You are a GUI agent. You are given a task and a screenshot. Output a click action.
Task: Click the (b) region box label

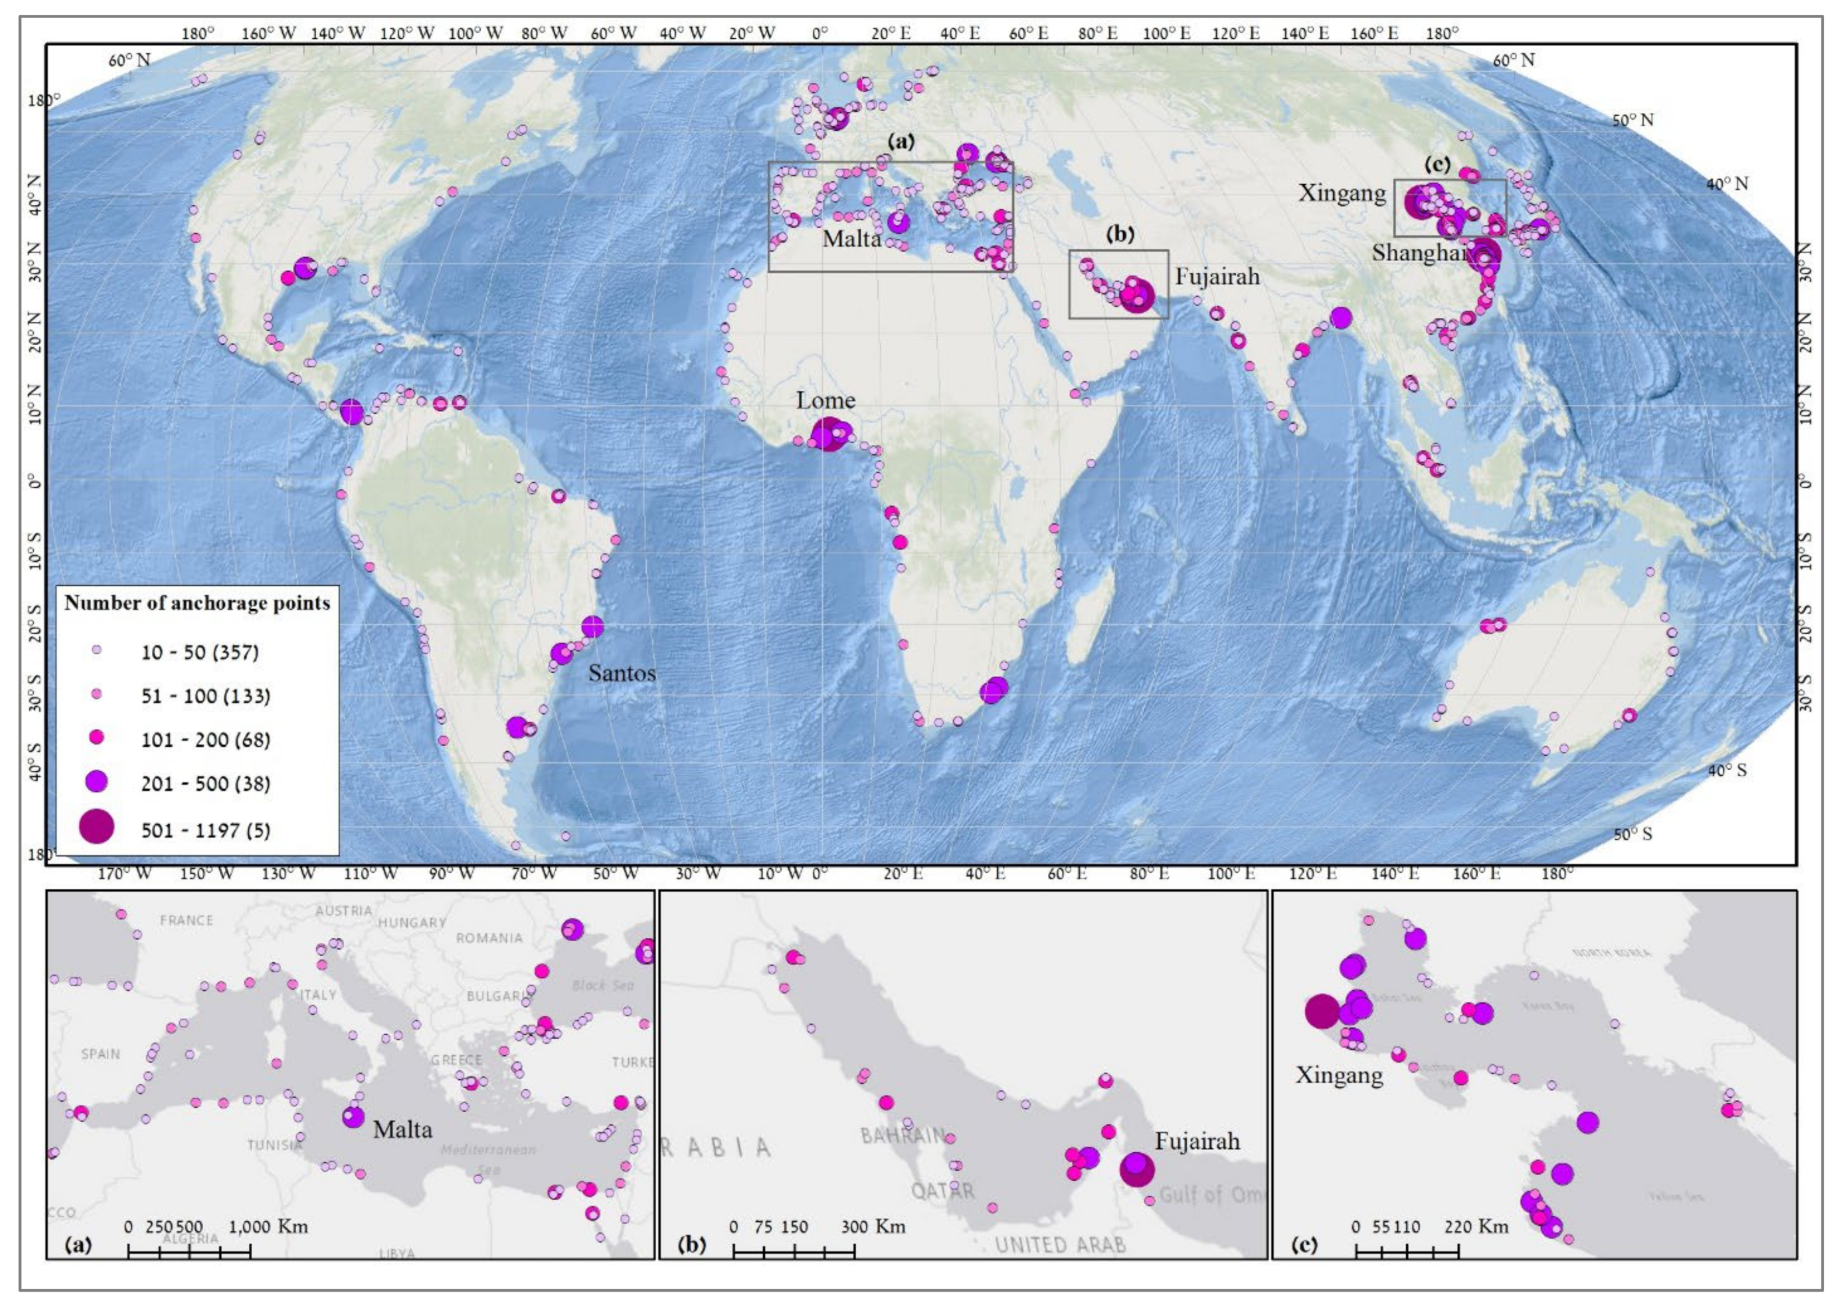[1120, 234]
